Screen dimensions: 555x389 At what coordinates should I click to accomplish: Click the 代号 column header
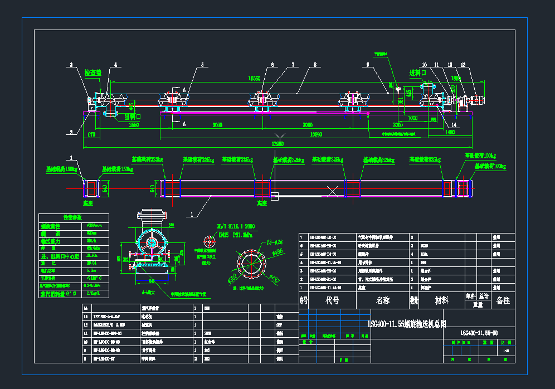(x=332, y=301)
